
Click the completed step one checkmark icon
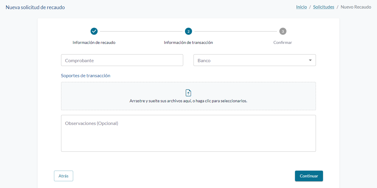tap(94, 31)
